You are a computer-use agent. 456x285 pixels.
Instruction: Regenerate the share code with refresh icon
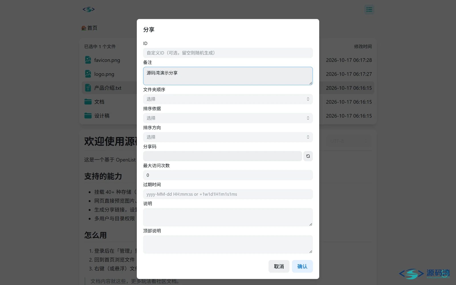point(308,156)
